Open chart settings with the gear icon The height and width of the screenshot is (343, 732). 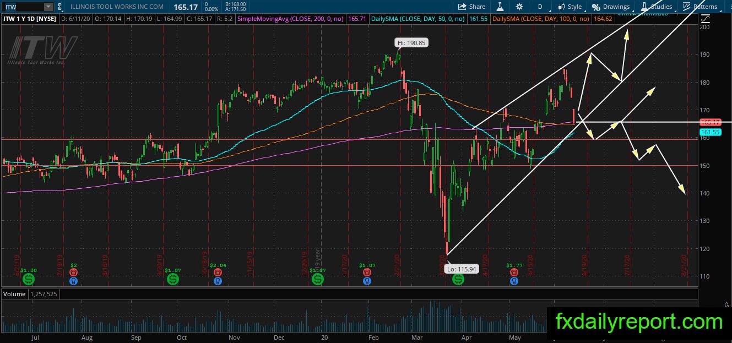[519, 7]
